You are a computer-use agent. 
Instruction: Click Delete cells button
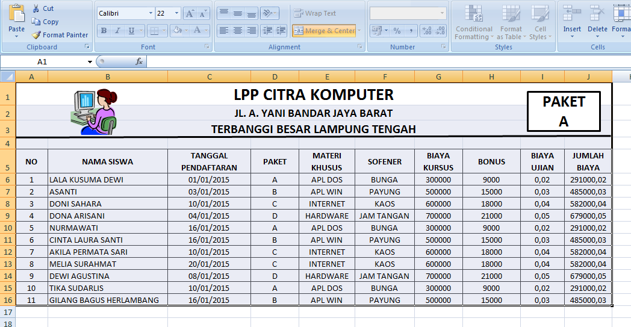coord(597,22)
